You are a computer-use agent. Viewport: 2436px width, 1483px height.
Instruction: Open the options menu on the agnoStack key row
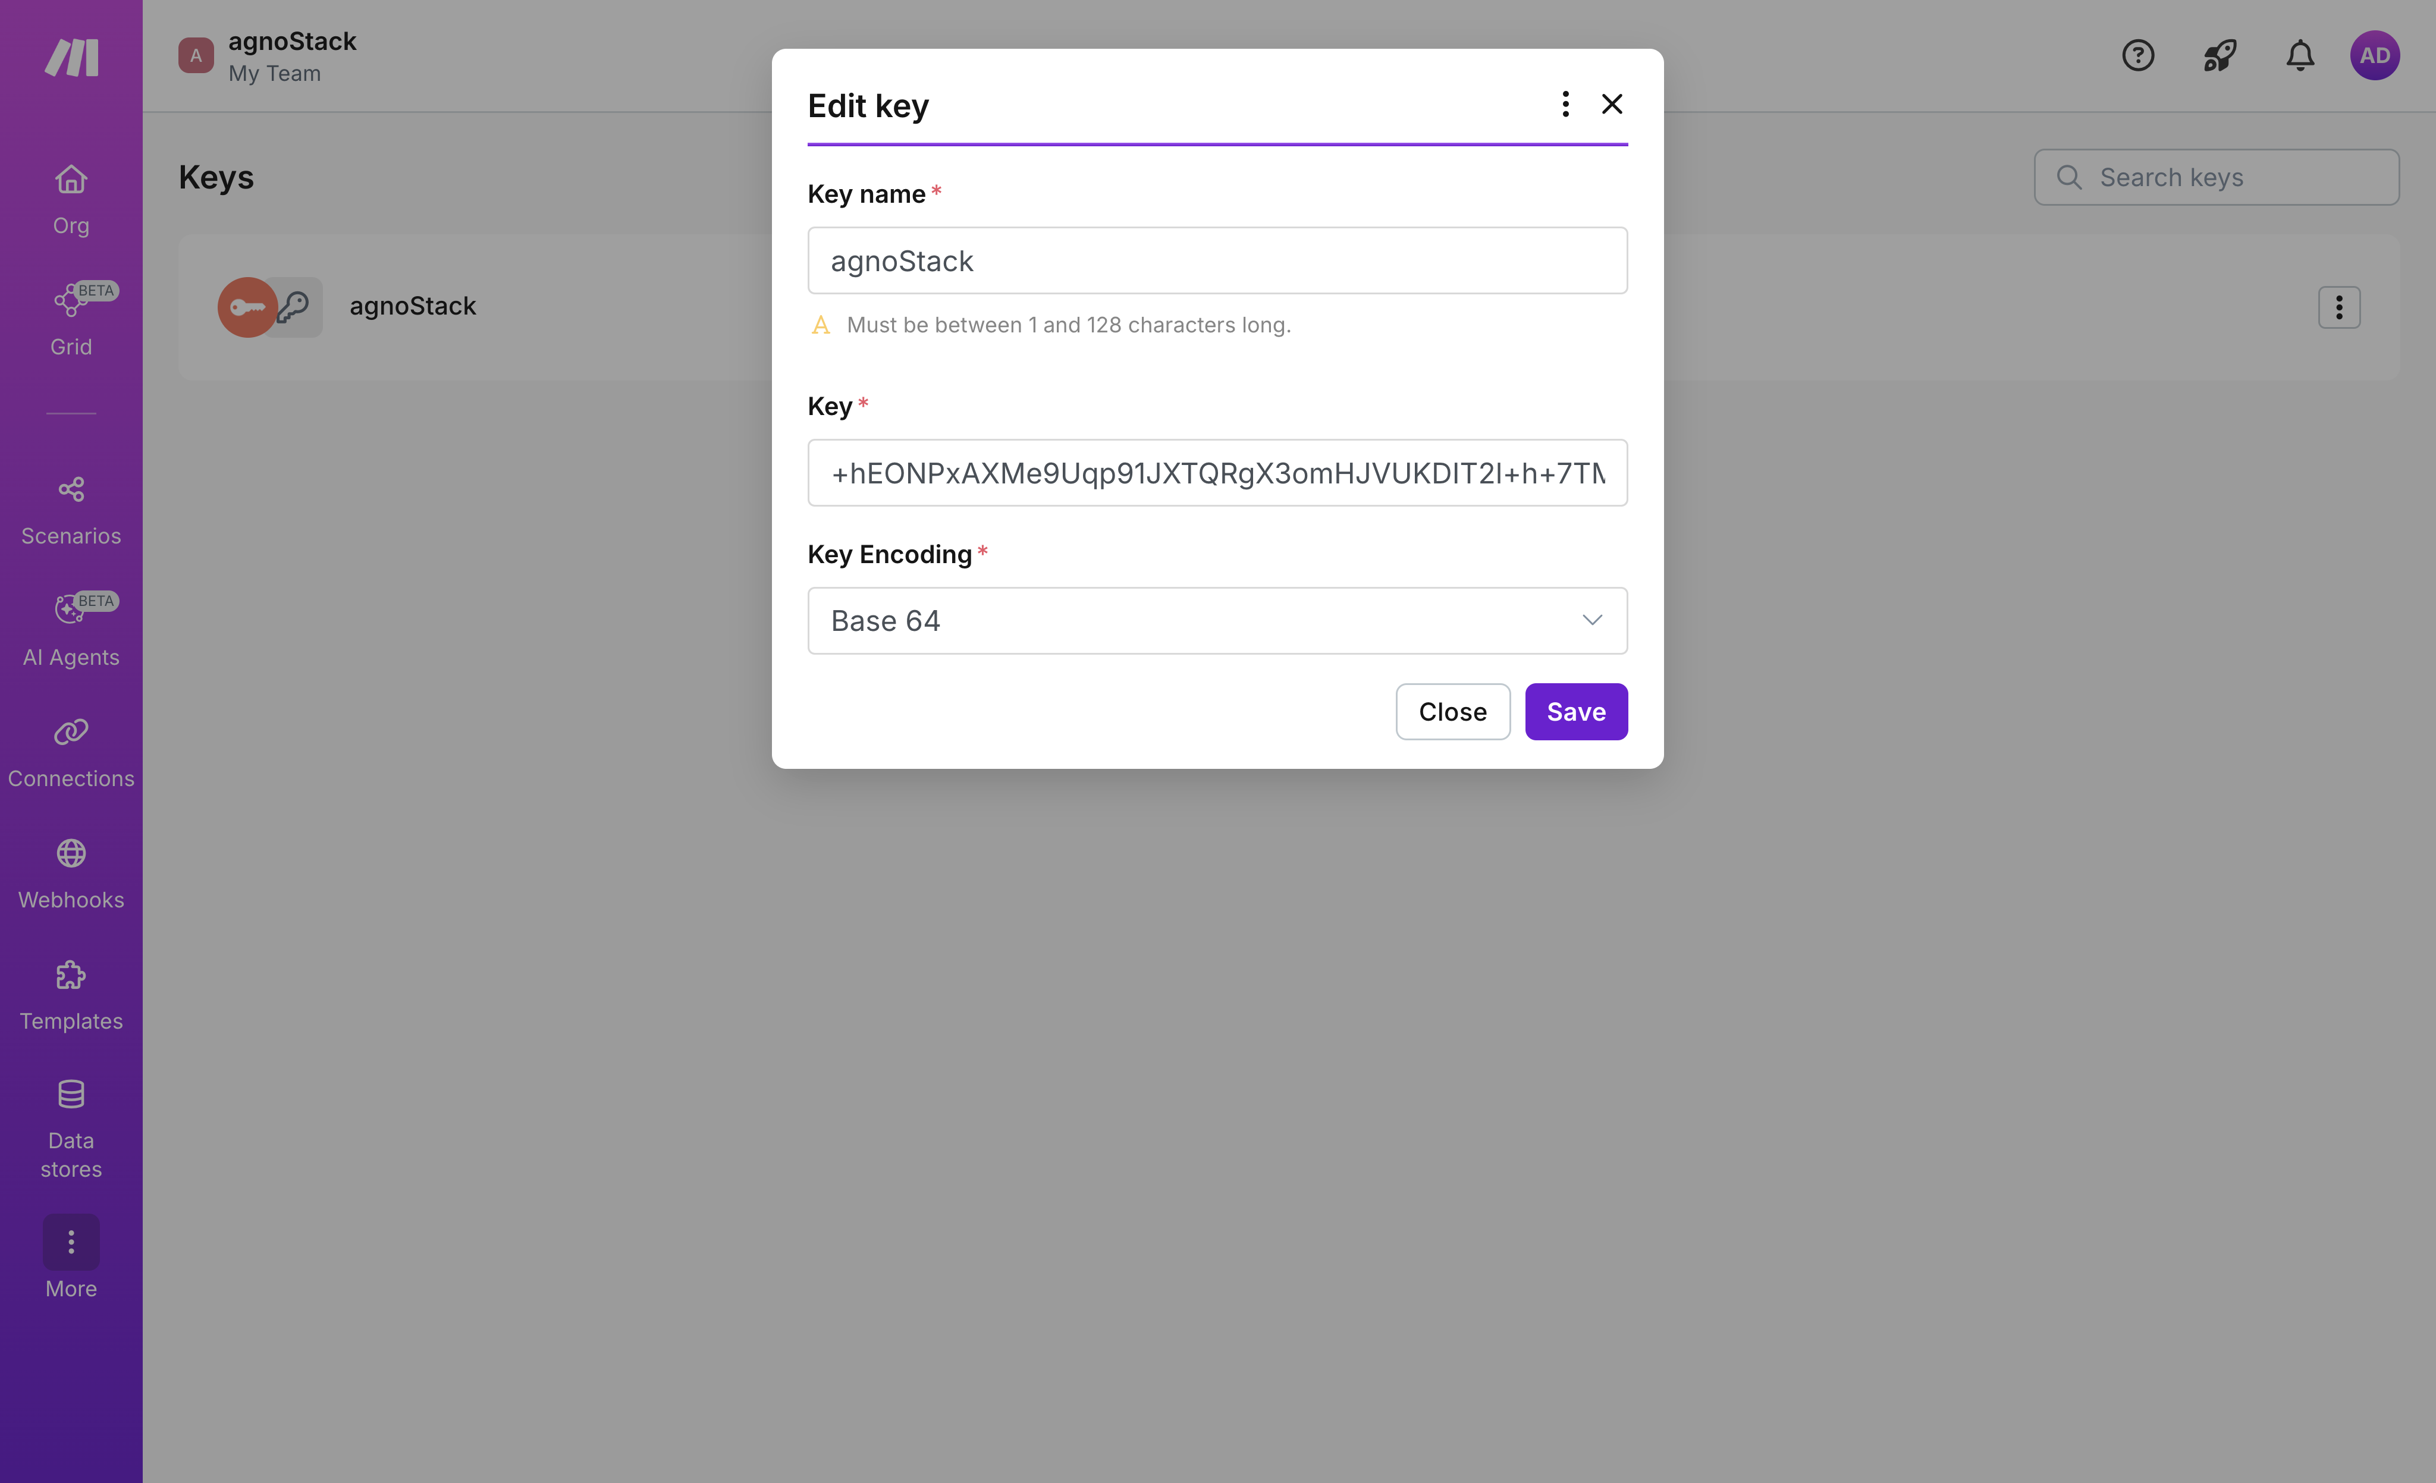click(x=2339, y=306)
